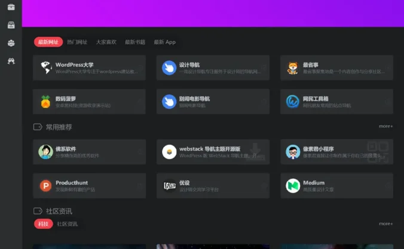Click the 佛系软件 avatar icon
This screenshot has height=249, width=404.
[45, 152]
